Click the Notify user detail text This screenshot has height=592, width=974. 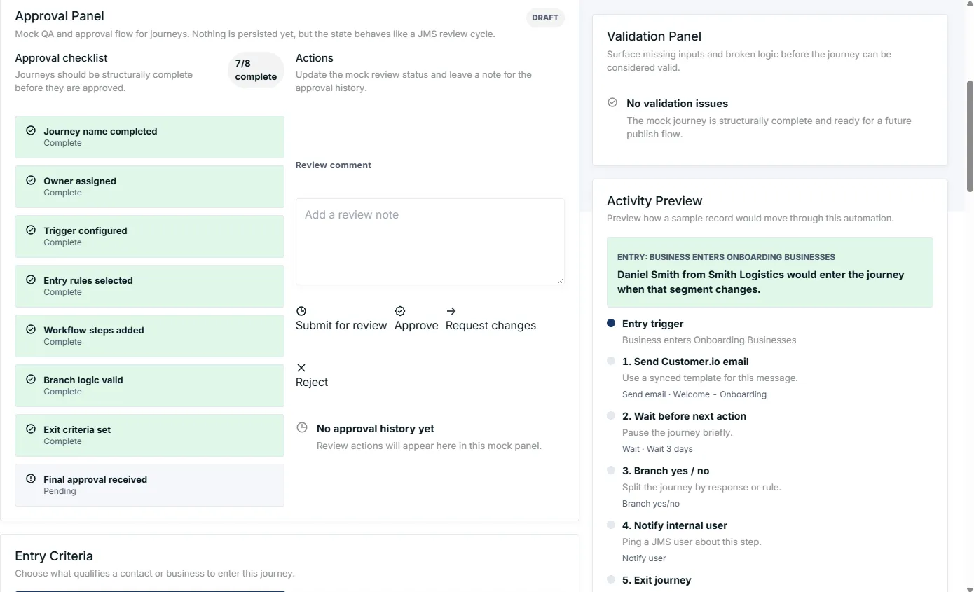point(644,558)
